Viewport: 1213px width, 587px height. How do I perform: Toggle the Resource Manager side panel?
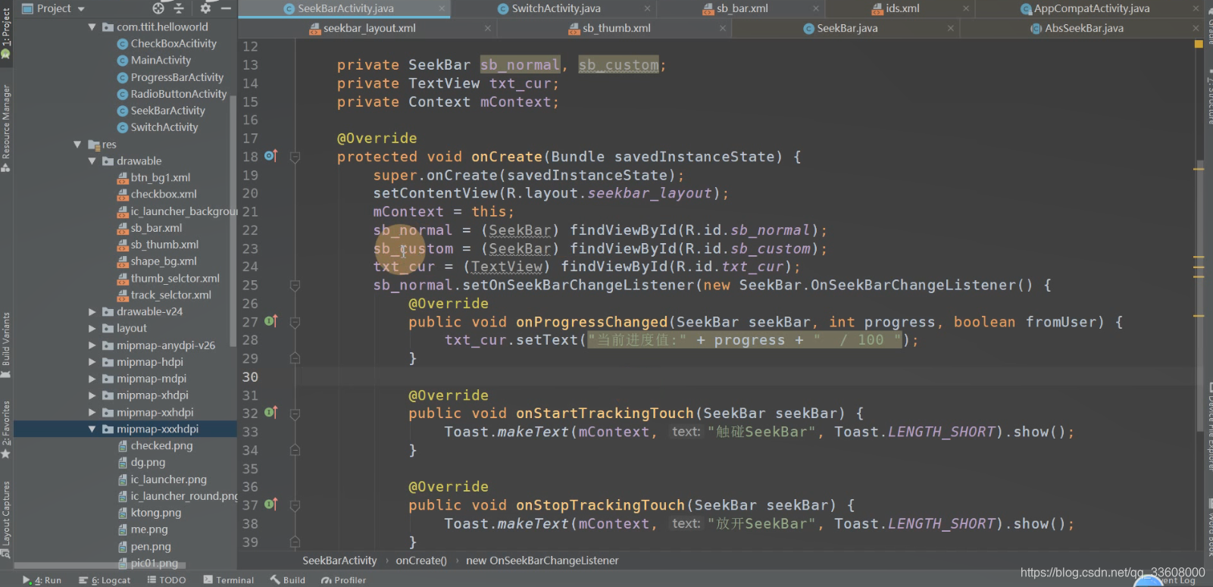6,129
